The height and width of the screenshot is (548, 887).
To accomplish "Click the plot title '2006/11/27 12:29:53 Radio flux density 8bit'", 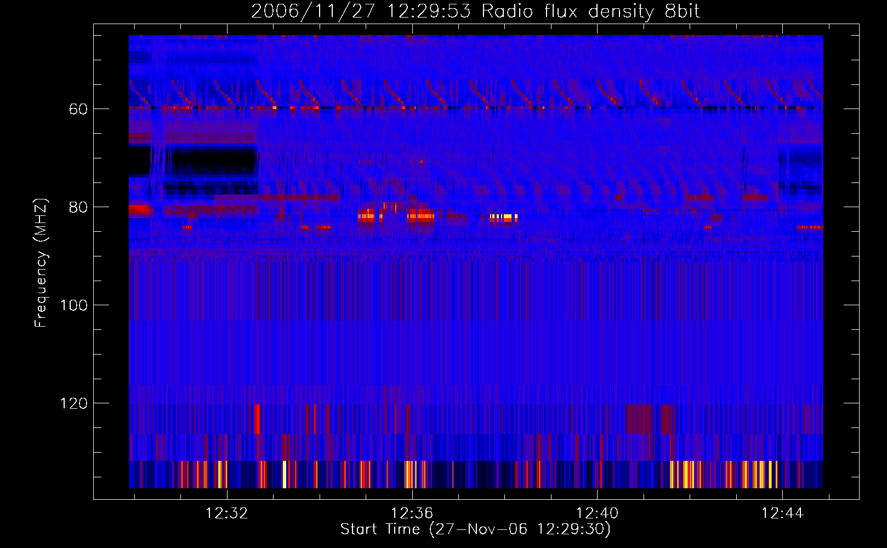I will point(475,11).
